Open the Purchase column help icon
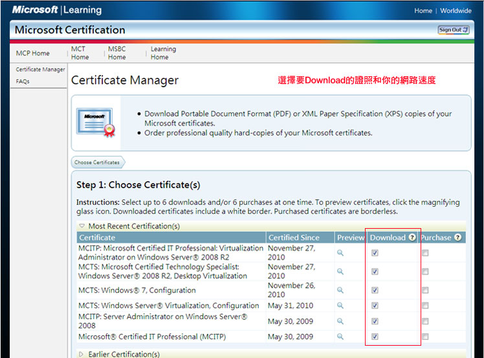 tap(458, 237)
